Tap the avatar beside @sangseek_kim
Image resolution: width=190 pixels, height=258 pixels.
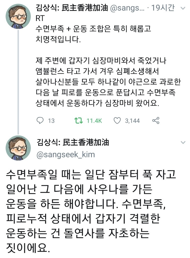coord(19,148)
